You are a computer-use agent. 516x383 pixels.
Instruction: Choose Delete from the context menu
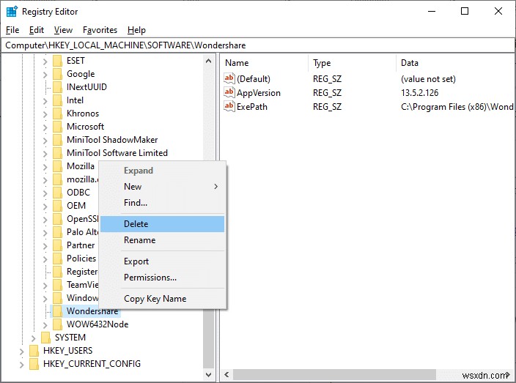coord(162,224)
